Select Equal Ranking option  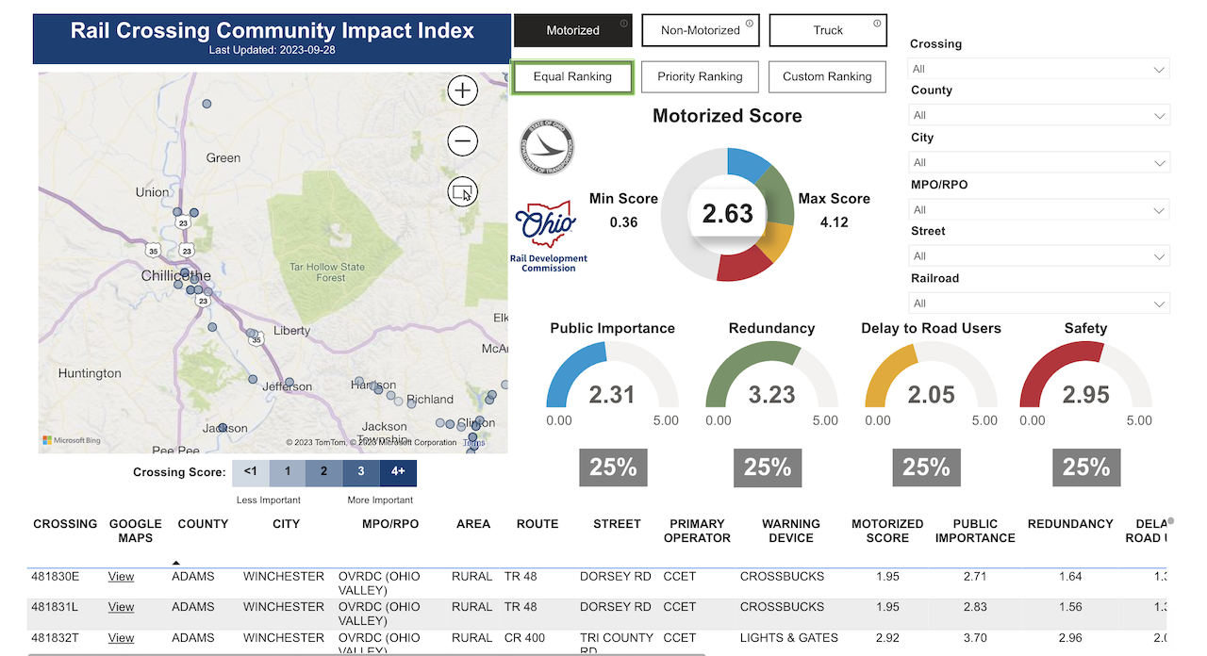(572, 77)
